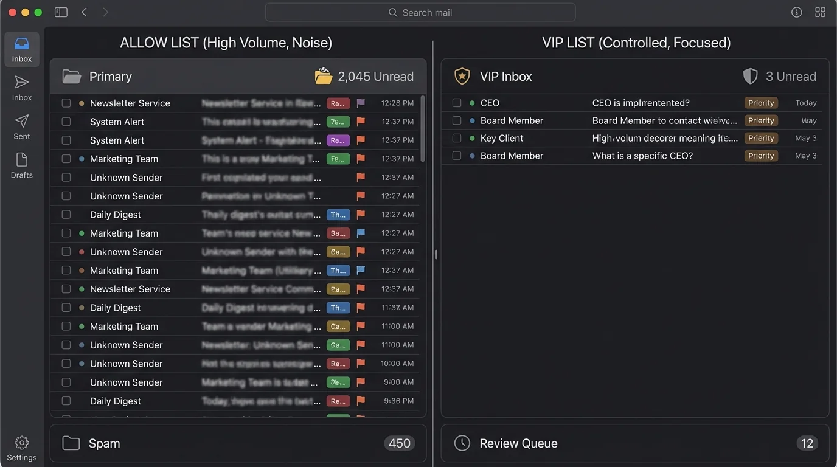Image resolution: width=837 pixels, height=467 pixels.
Task: Click the Priority badge on the CEO email
Action: tap(761, 102)
